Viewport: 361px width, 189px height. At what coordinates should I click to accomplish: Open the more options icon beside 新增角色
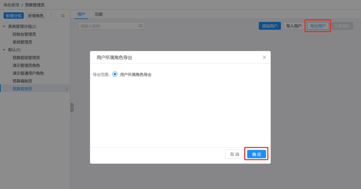click(x=51, y=16)
